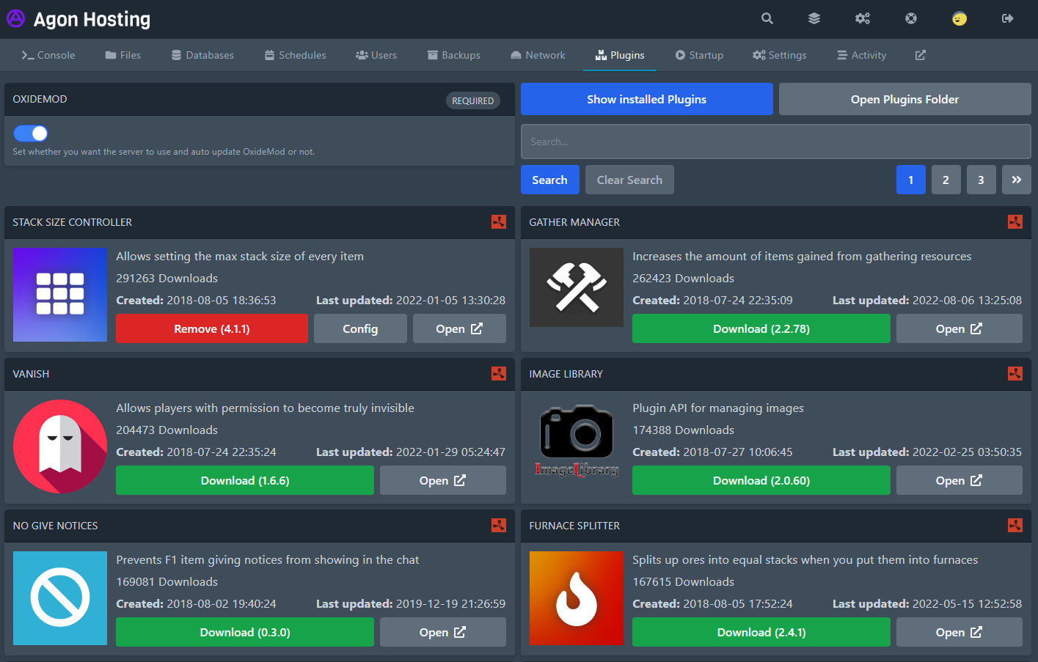Remove Stack Size Controller (4.1.1)
This screenshot has height=662, width=1038.
pos(212,328)
